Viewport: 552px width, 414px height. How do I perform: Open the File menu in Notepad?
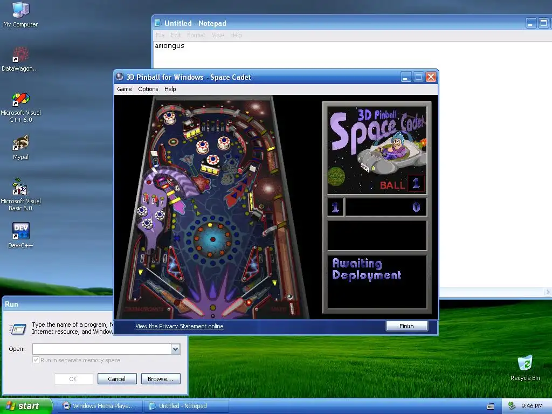(x=160, y=35)
